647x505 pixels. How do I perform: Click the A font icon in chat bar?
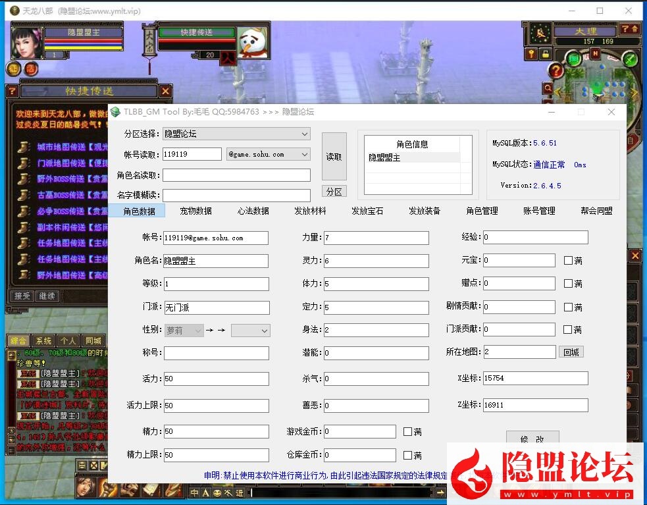coord(205,492)
